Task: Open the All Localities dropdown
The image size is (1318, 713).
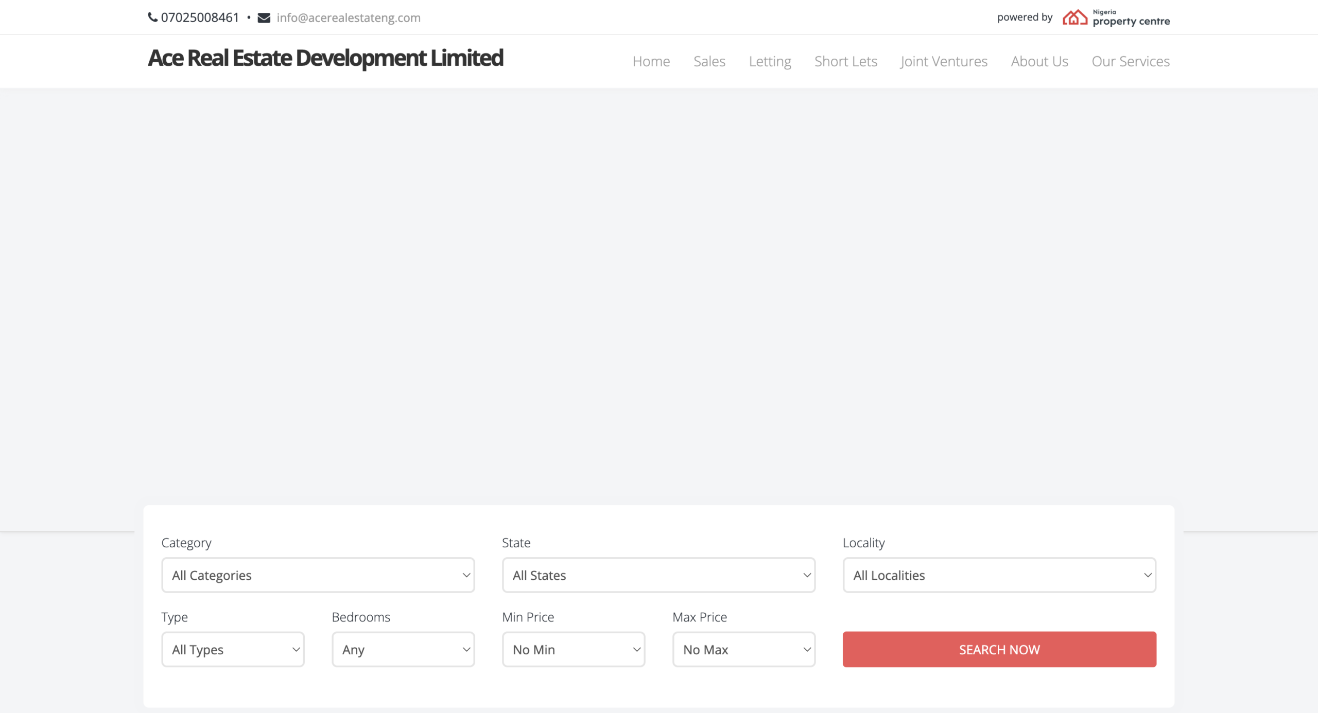Action: [999, 575]
